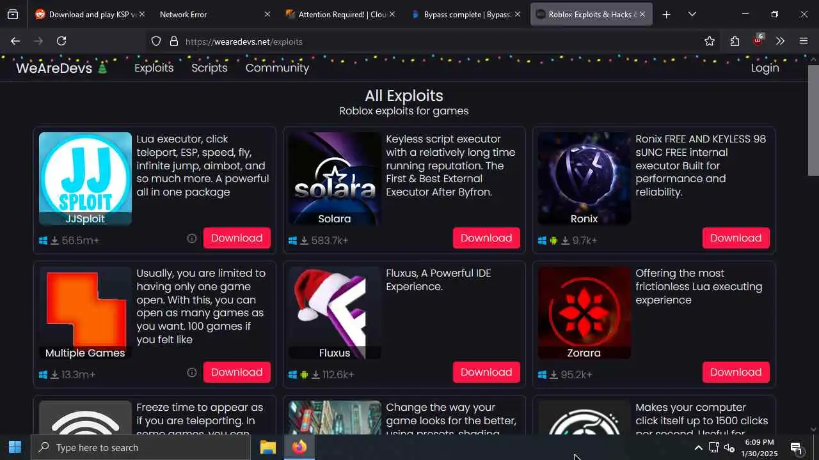Download the Fluxus exploit
Screen dimensions: 819x460
coord(486,372)
